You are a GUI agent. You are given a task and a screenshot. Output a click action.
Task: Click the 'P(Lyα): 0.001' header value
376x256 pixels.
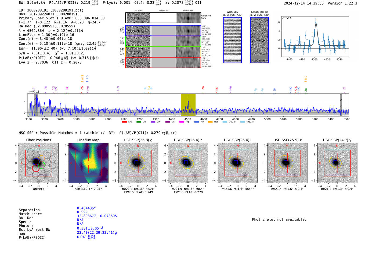pyautogui.click(x=116, y=3)
